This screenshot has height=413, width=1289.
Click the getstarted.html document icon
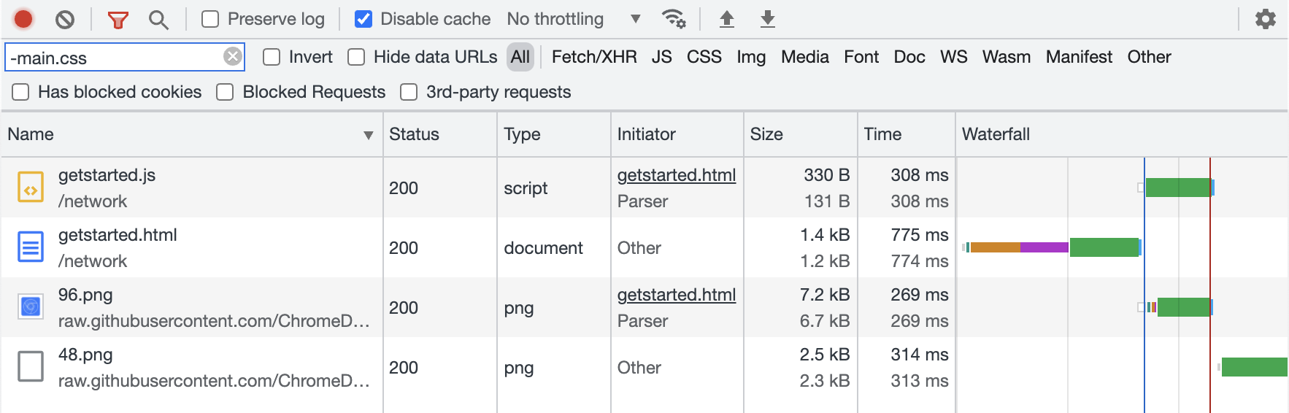tap(31, 247)
